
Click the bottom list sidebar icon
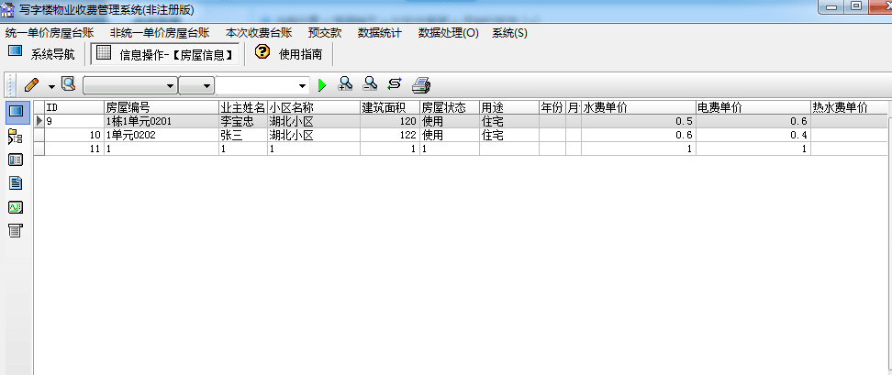click(x=15, y=230)
